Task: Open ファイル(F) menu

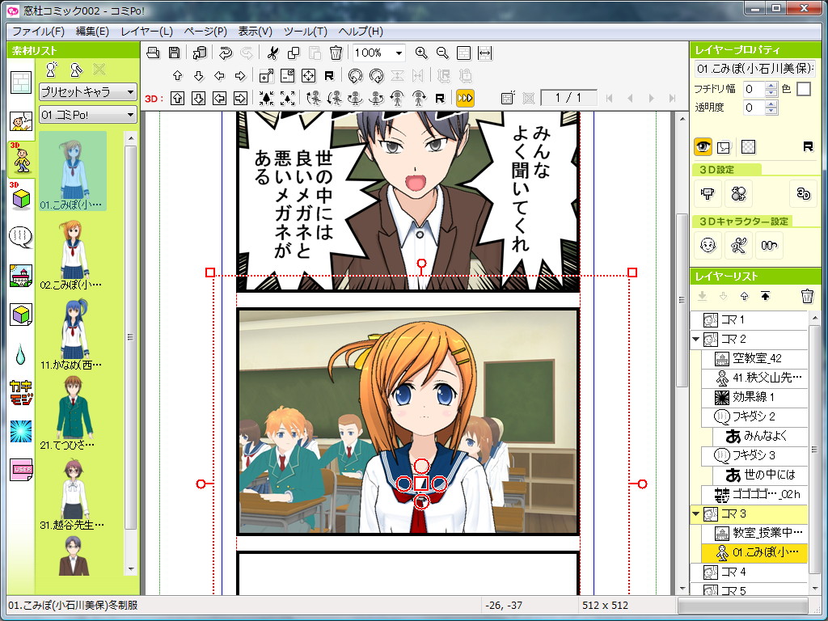Action: (38, 32)
